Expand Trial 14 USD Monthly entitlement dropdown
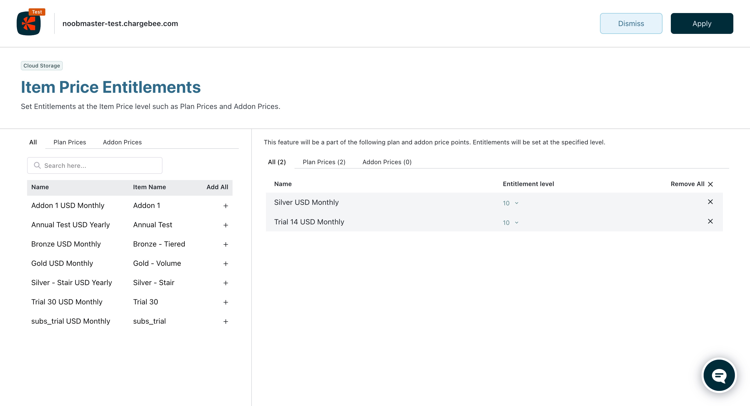The width and height of the screenshot is (750, 406). [510, 223]
